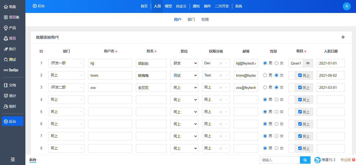Image resolution: width=356 pixels, height=165 pixels.
Task: Click the email field with hmm@feytec
Action: click(x=246, y=75)
